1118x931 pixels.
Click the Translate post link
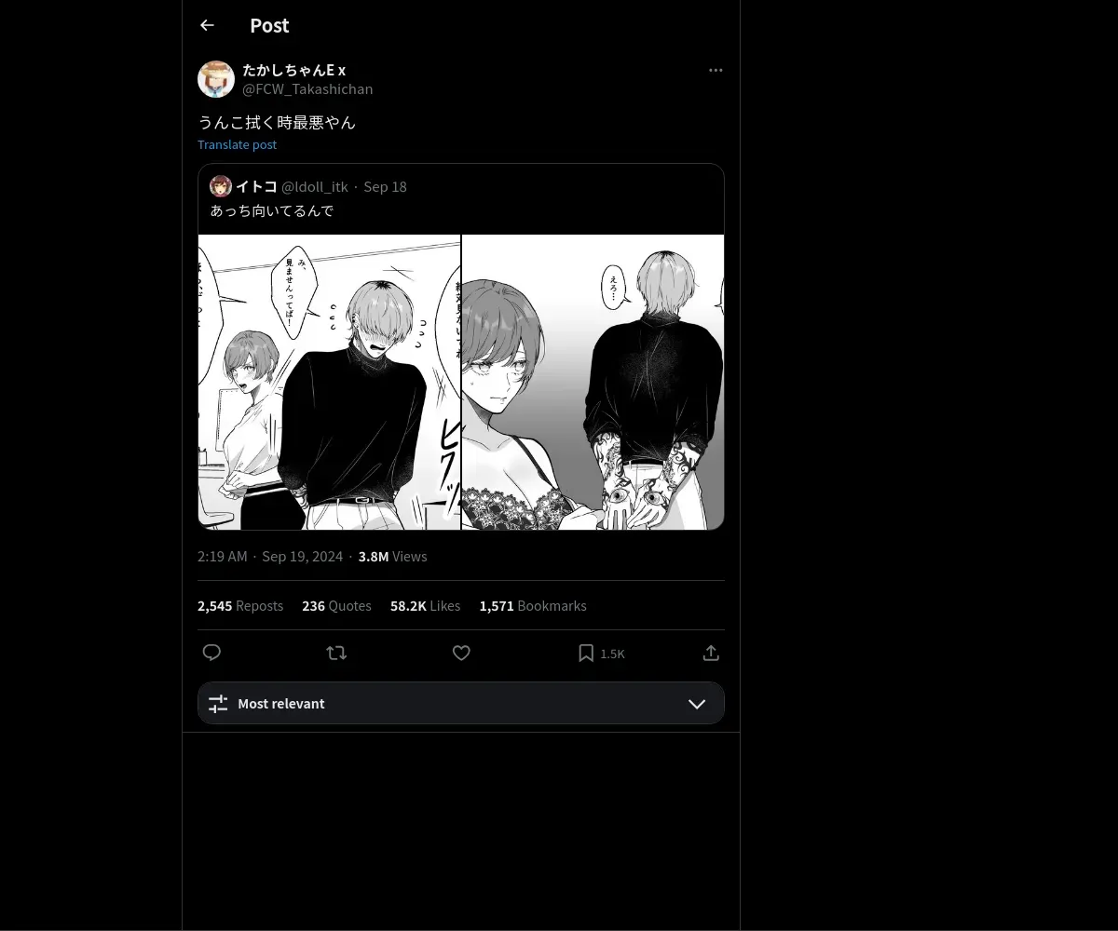click(x=237, y=144)
